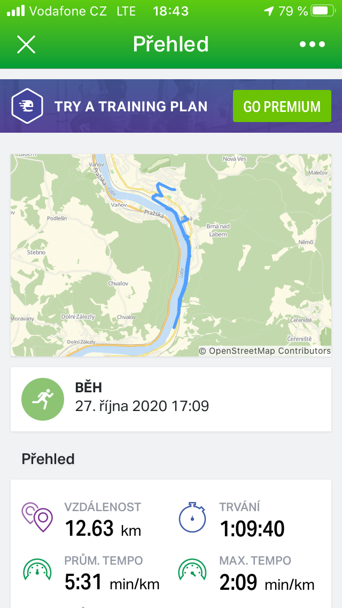342x608 pixels.
Task: Close the Přehled workout summary
Action: pyautogui.click(x=26, y=44)
